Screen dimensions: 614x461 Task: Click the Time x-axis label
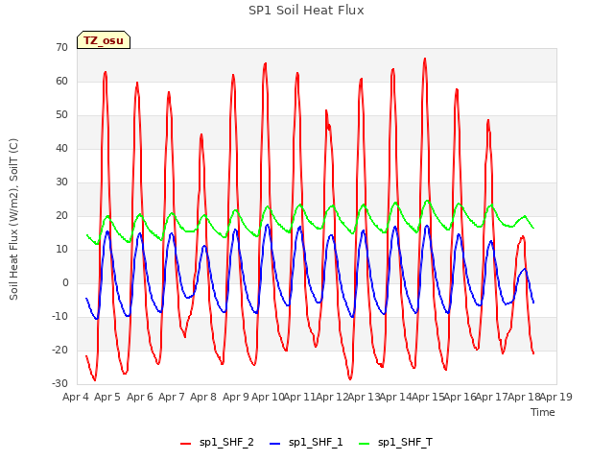click(x=542, y=412)
